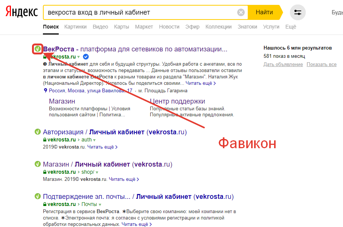Screen dimensions: 343x227
Task: Click the text Возможности платформы under Магазин sitelink
Action: 78,108
